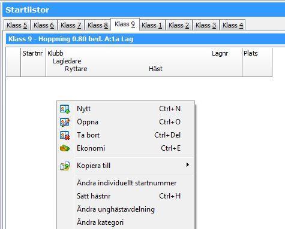The image size is (285, 229).
Task: Choose Ändra individuellt startnummer from menu
Action: (x=127, y=183)
